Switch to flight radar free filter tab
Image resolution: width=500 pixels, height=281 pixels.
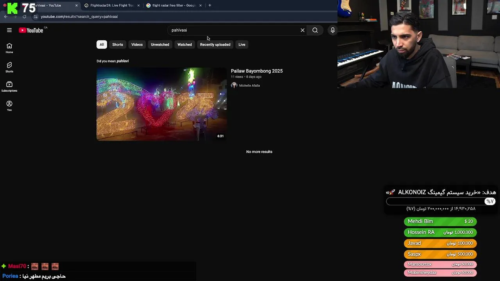coord(173,5)
